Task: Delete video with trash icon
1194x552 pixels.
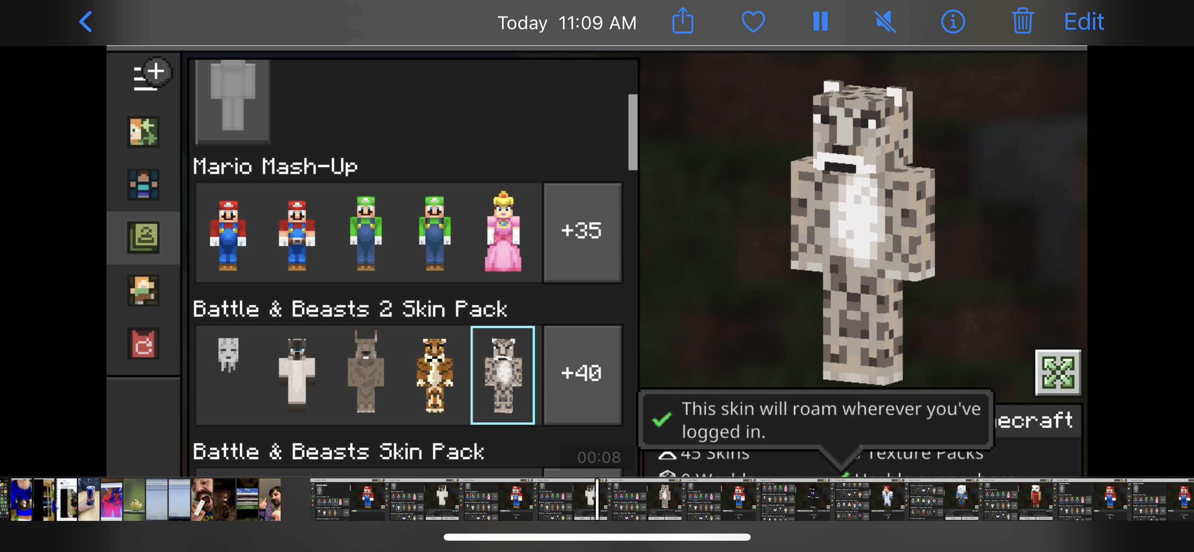Action: pyautogui.click(x=1022, y=22)
